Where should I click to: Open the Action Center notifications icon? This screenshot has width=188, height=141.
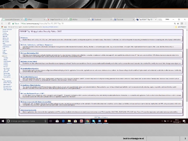point(184,121)
